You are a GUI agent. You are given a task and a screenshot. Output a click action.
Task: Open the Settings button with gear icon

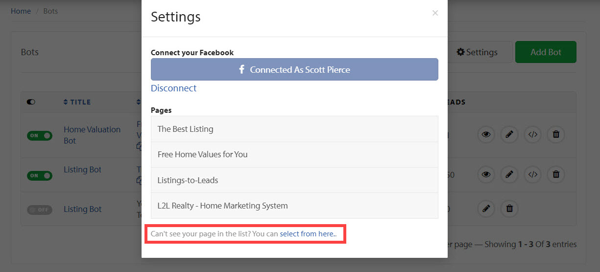pyautogui.click(x=477, y=52)
